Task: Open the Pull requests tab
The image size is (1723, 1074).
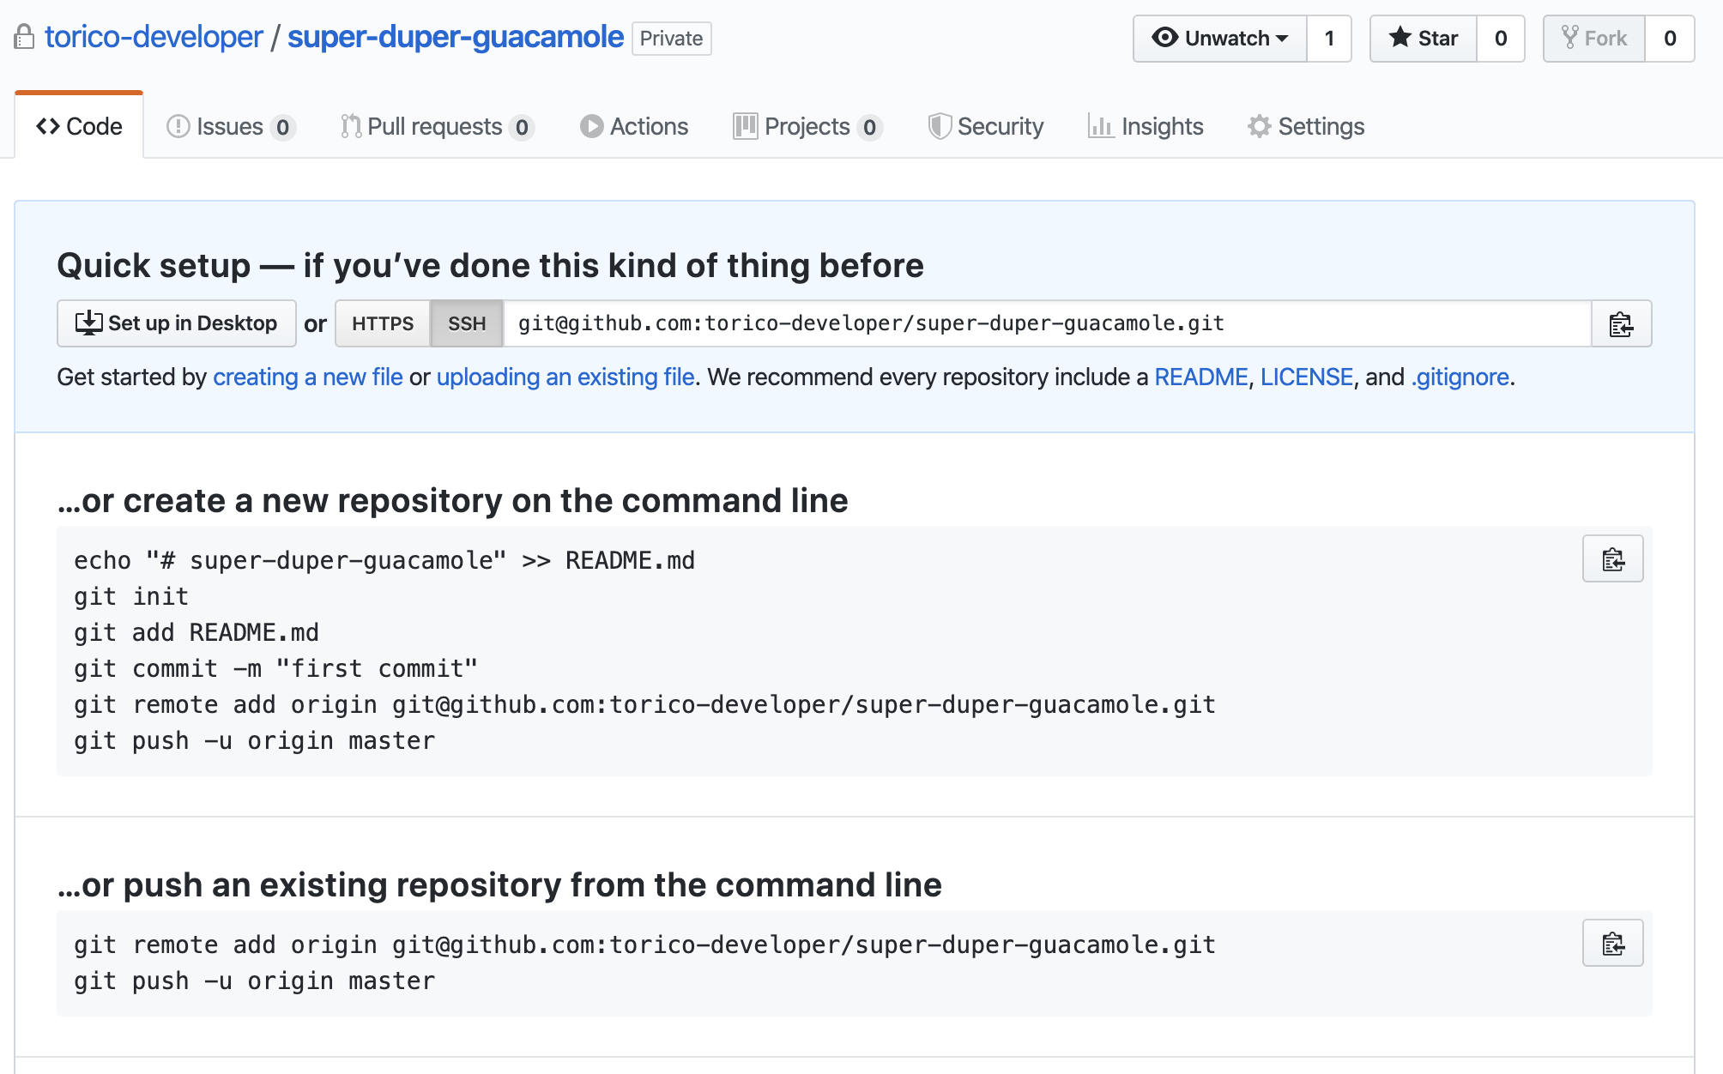Action: tap(437, 126)
